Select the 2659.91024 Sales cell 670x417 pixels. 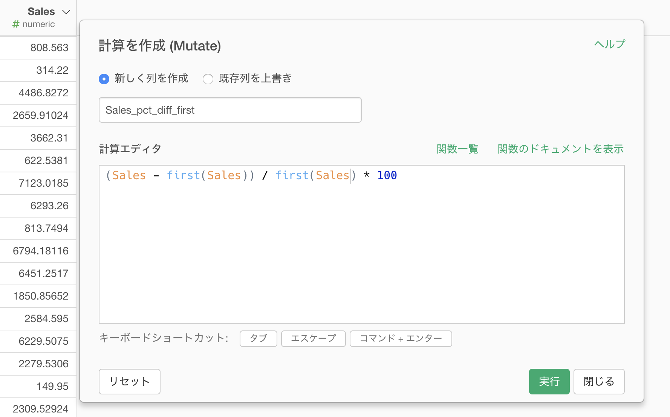pos(38,116)
